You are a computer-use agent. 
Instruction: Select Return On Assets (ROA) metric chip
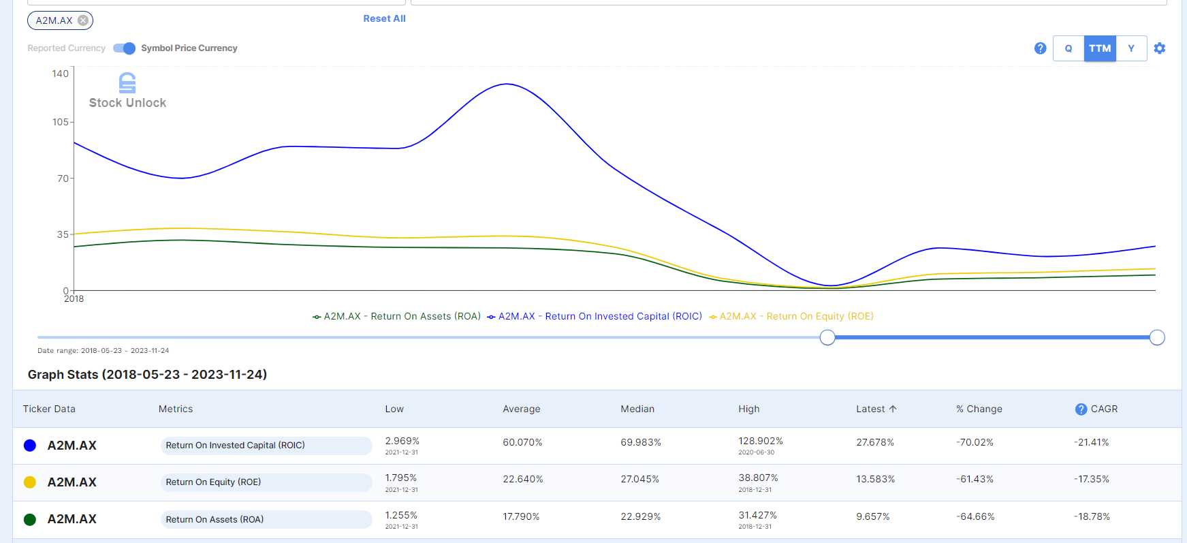(266, 519)
